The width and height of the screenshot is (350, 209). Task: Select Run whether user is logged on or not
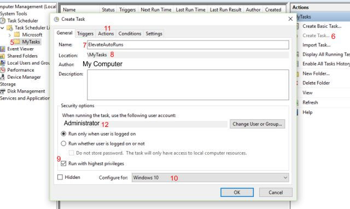(63, 143)
